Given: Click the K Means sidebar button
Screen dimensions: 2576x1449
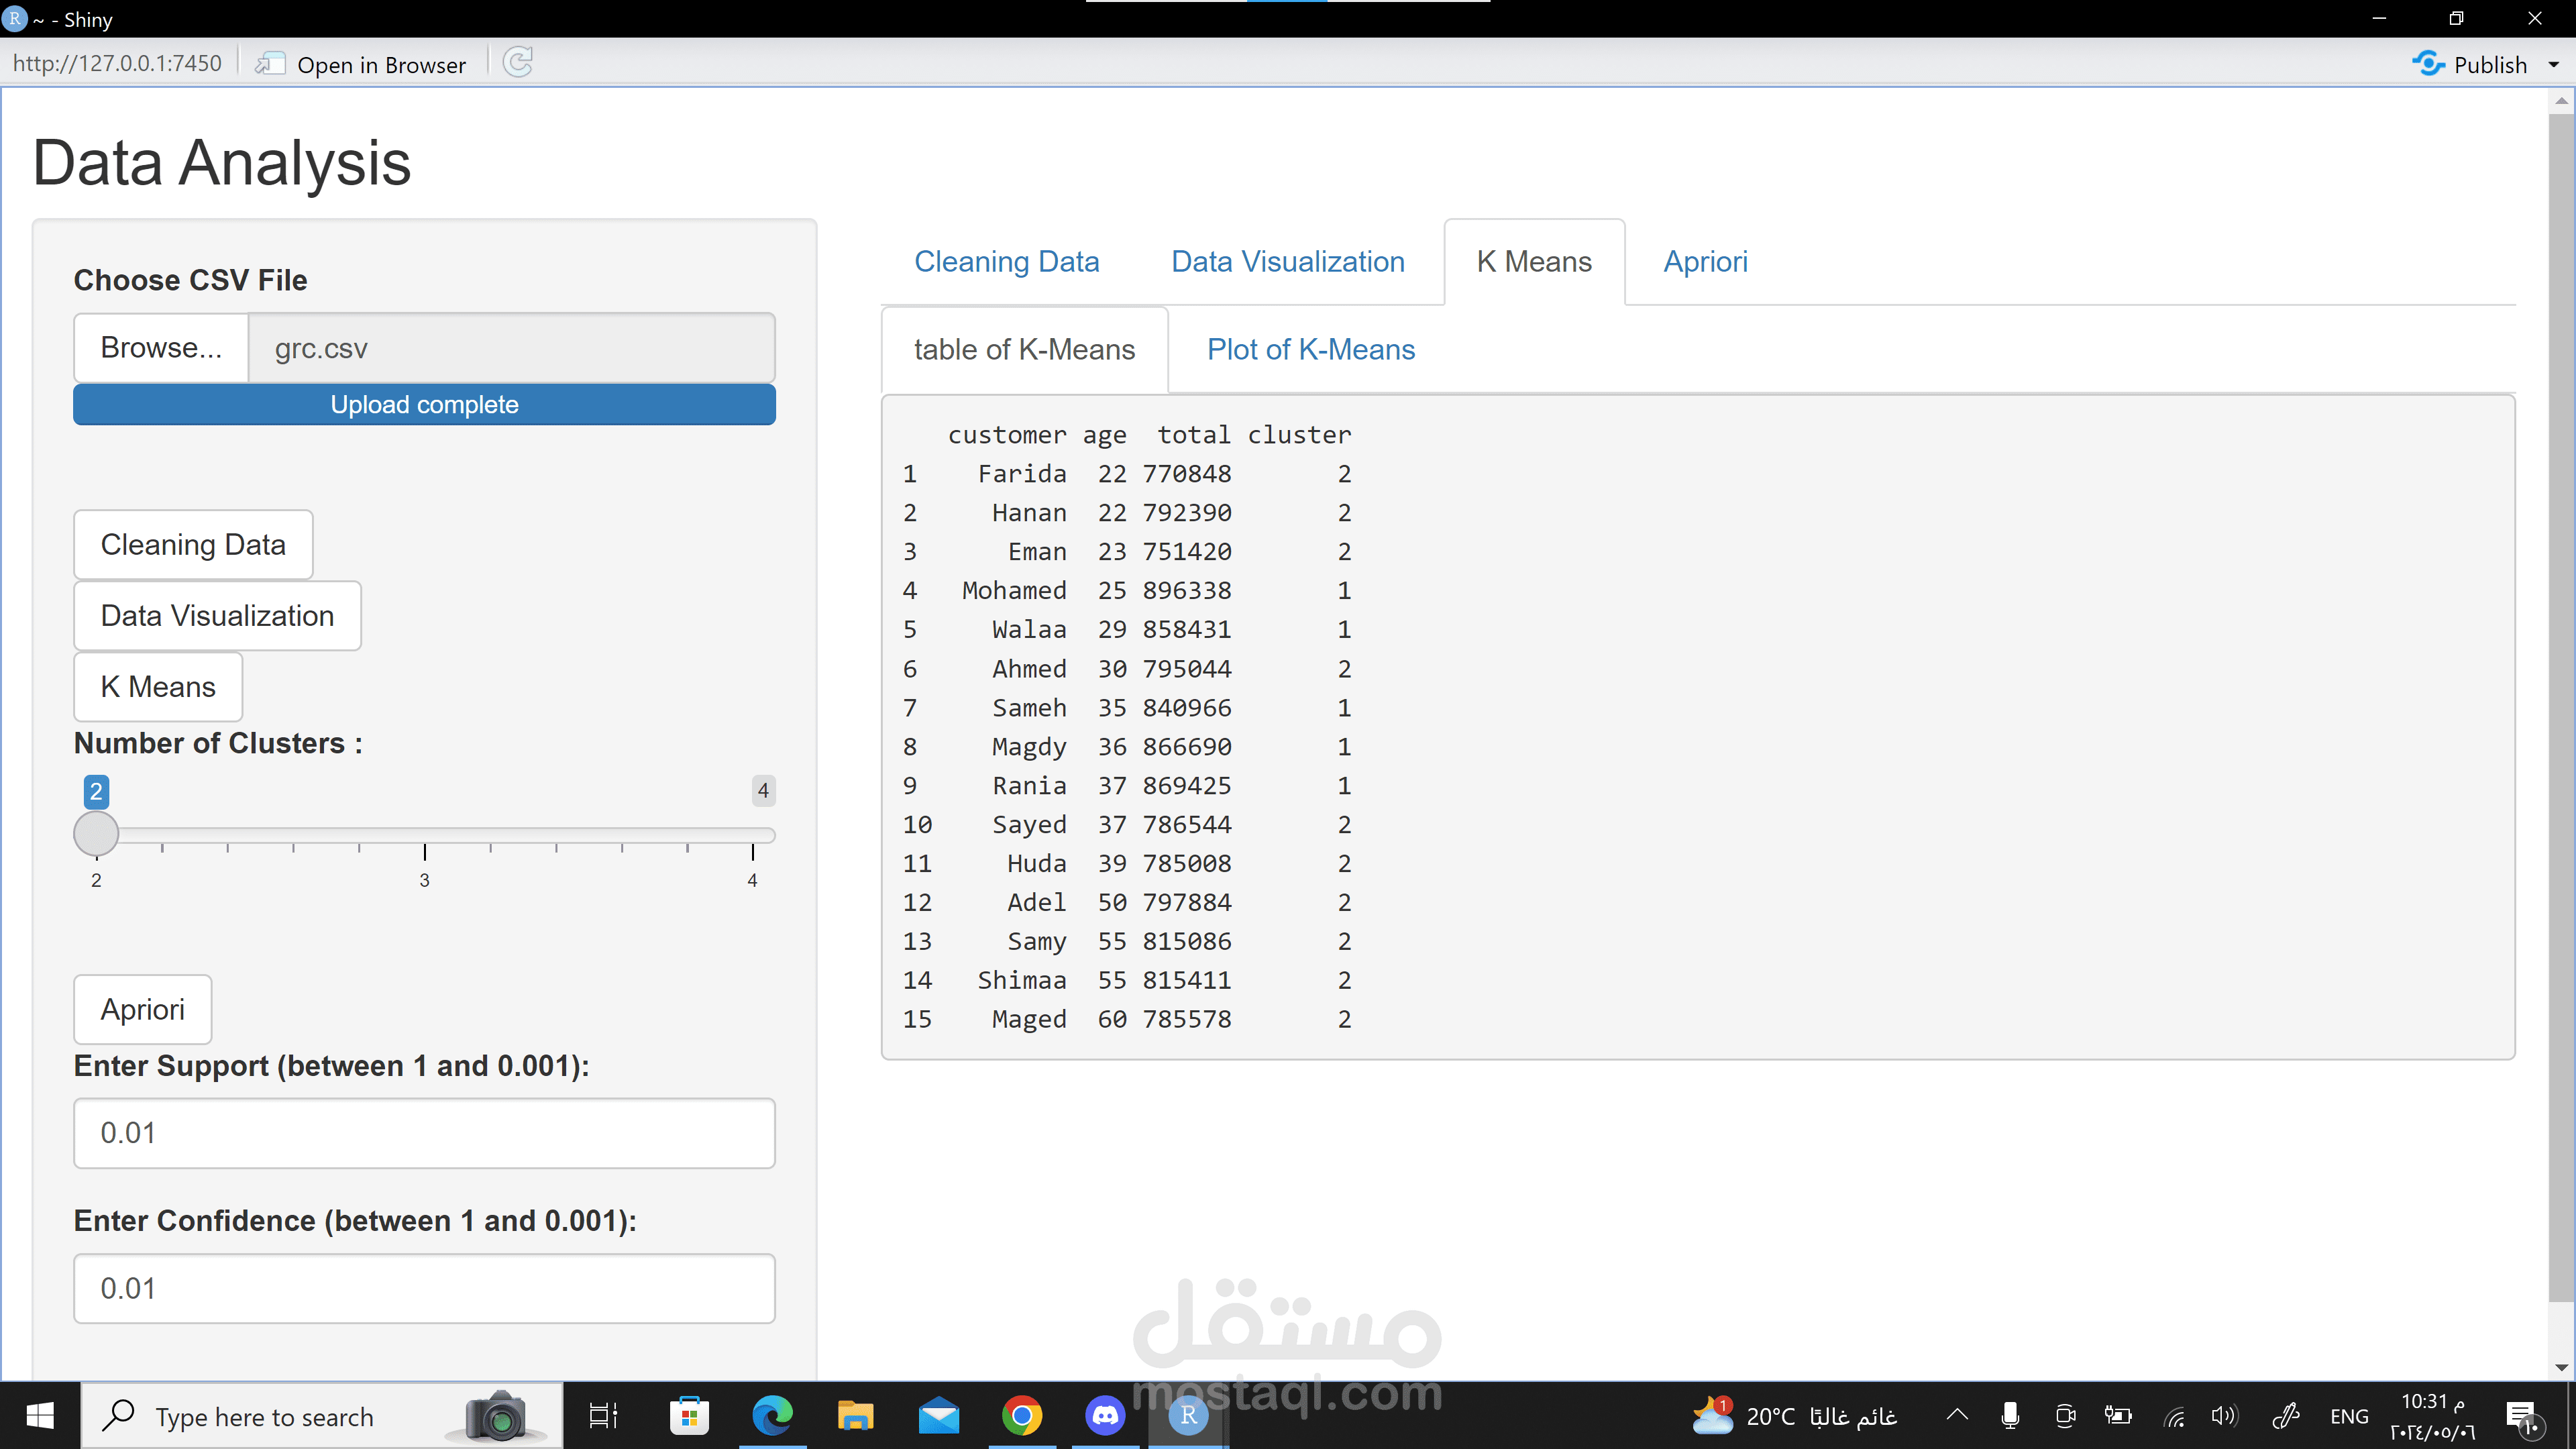Looking at the screenshot, I should 158,687.
